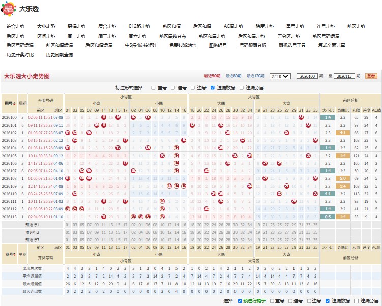Screen dimensions: 382x306
Task: Open the 选年份 year dropdown
Action: [280, 76]
